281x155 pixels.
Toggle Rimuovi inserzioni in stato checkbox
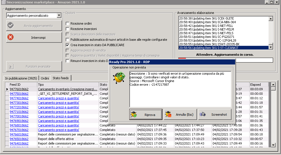67,61
